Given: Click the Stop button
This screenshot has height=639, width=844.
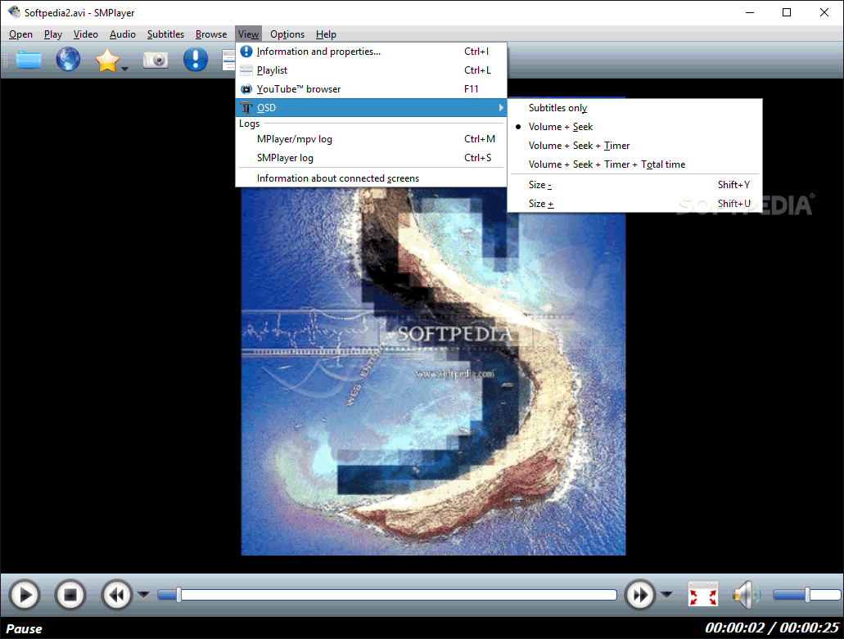Looking at the screenshot, I should coord(70,595).
